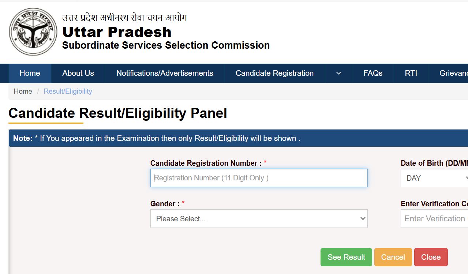Image resolution: width=468 pixels, height=274 pixels.
Task: Open the Gender selection dropdown
Action: tap(259, 218)
